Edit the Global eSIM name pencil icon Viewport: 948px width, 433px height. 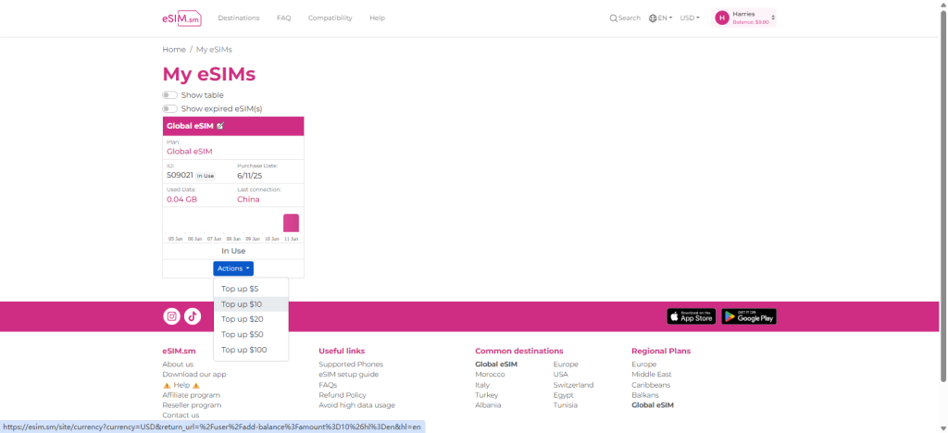click(x=220, y=126)
